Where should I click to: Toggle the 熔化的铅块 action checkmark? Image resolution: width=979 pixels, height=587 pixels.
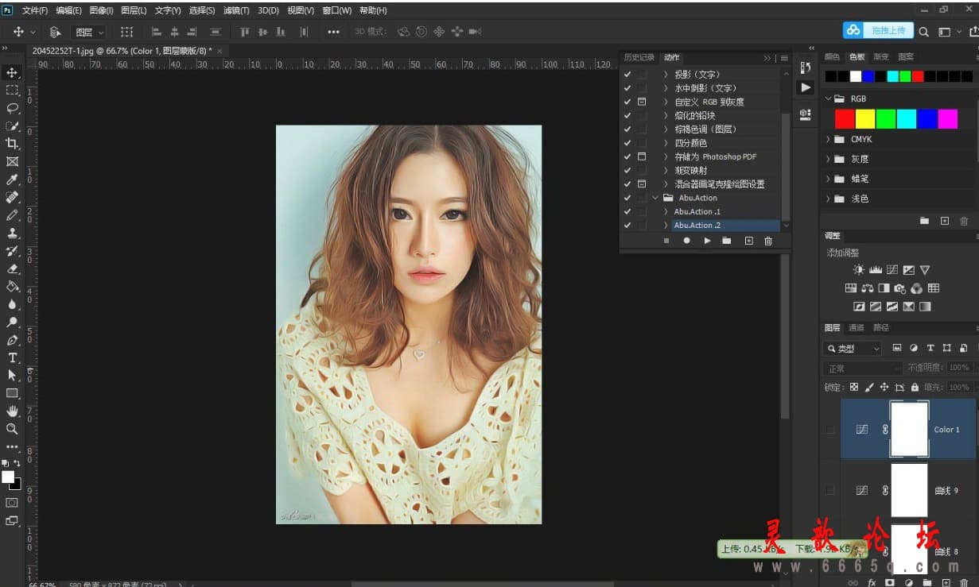[x=627, y=116]
